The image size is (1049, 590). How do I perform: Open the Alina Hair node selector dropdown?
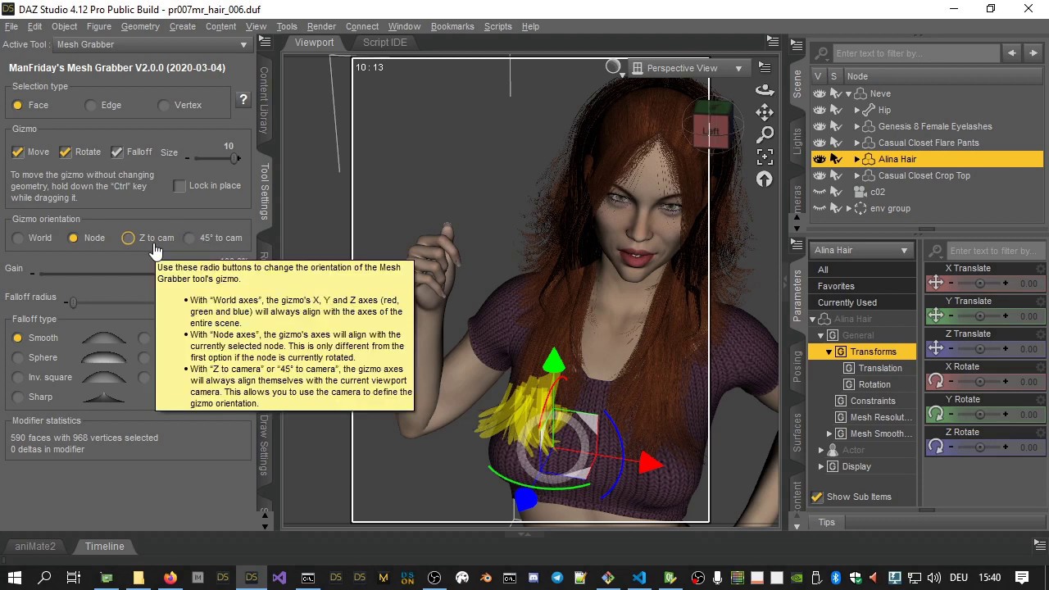tap(861, 250)
